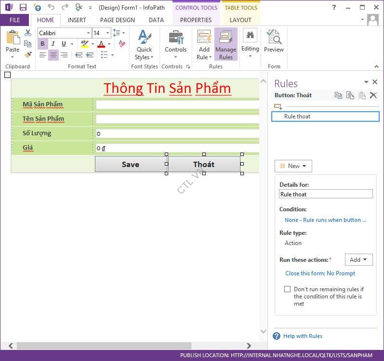This screenshot has width=384, height=361.
Task: Click the Cut scissors icon
Action: (x=28, y=33)
